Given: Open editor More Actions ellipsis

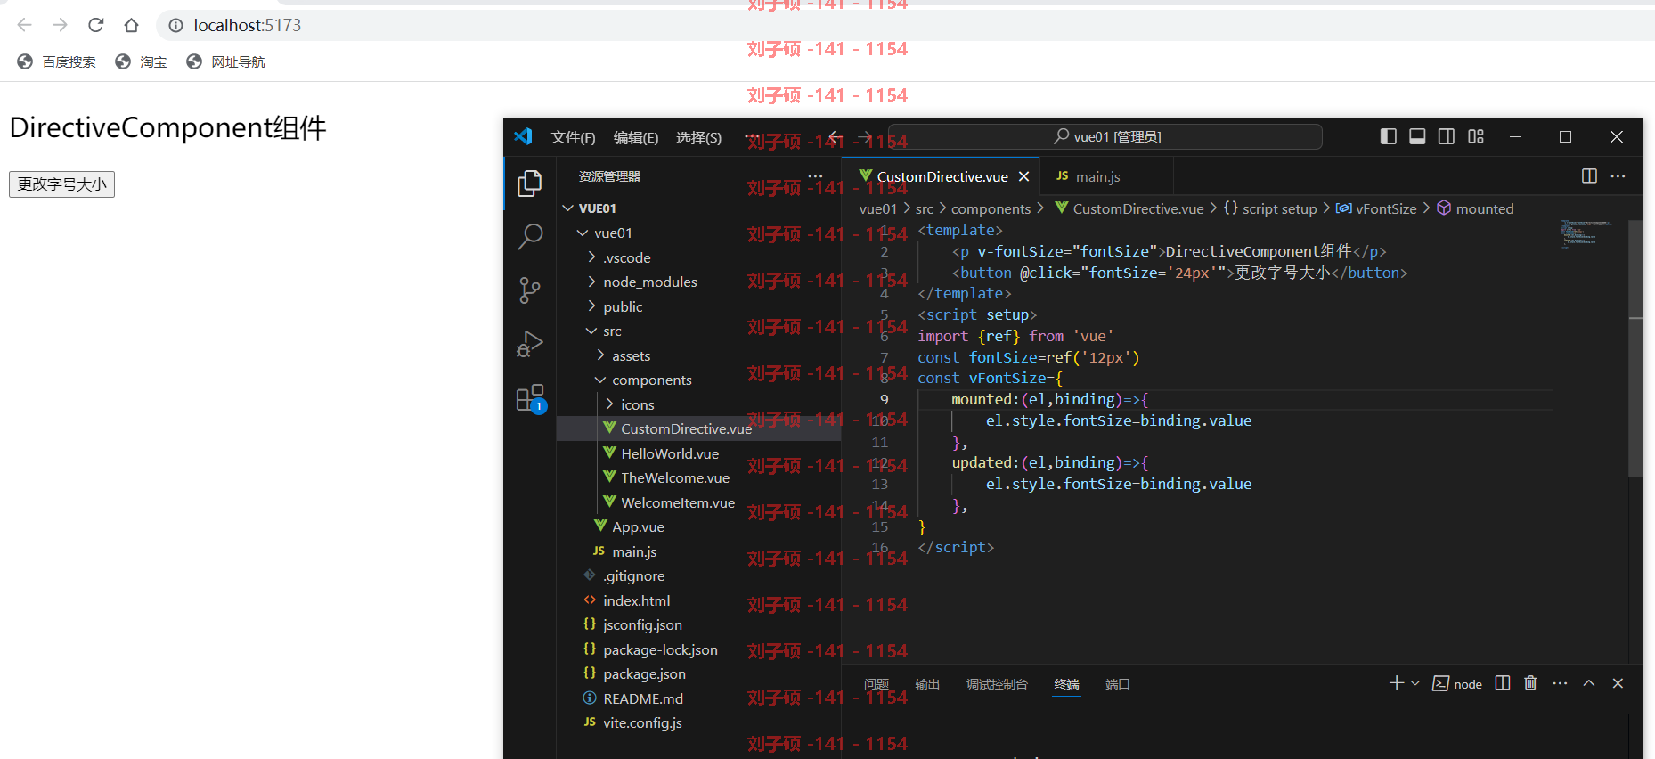Looking at the screenshot, I should (x=1618, y=175).
